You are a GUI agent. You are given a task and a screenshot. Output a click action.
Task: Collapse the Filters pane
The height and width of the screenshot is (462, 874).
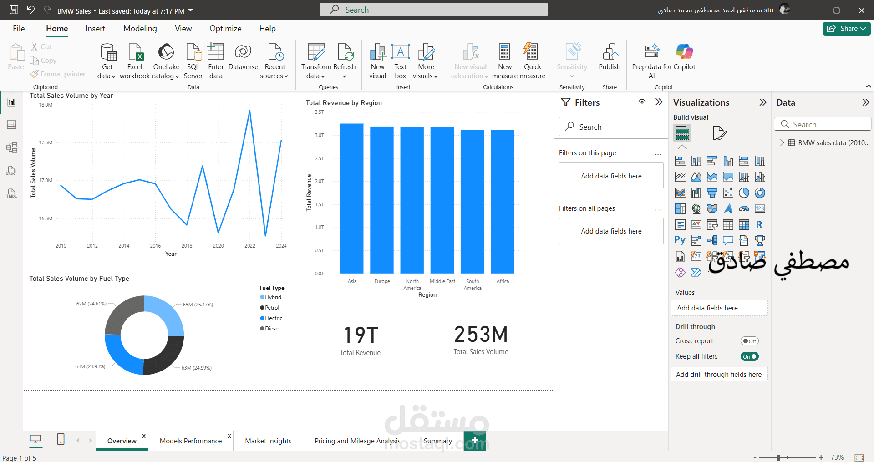tap(659, 102)
